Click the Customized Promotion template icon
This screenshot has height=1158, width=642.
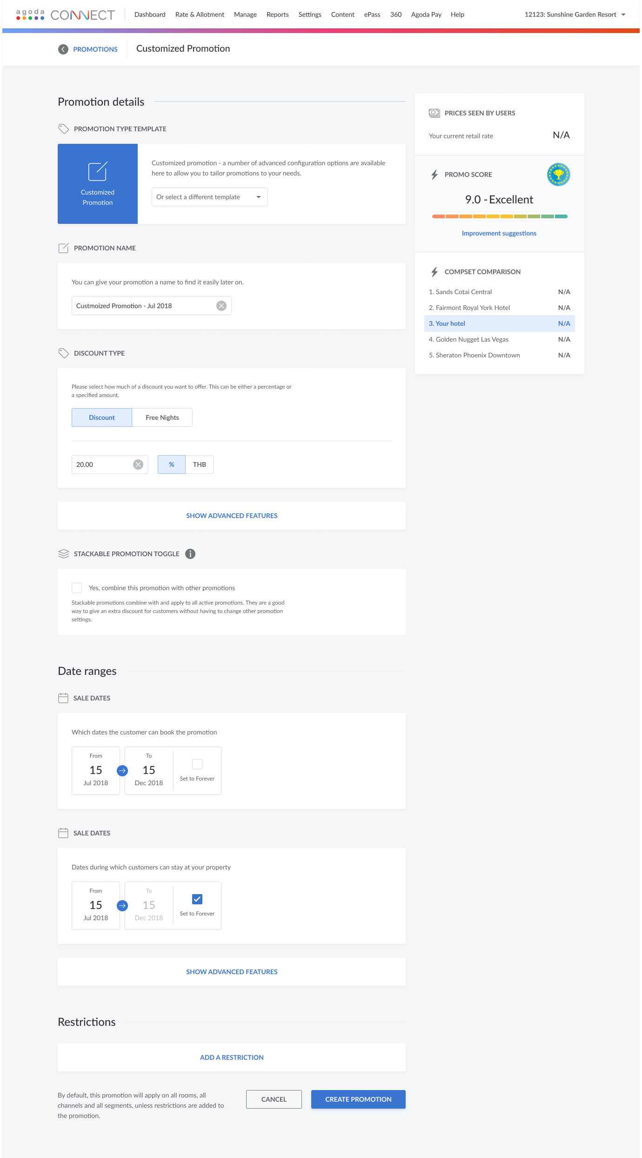[x=98, y=172]
